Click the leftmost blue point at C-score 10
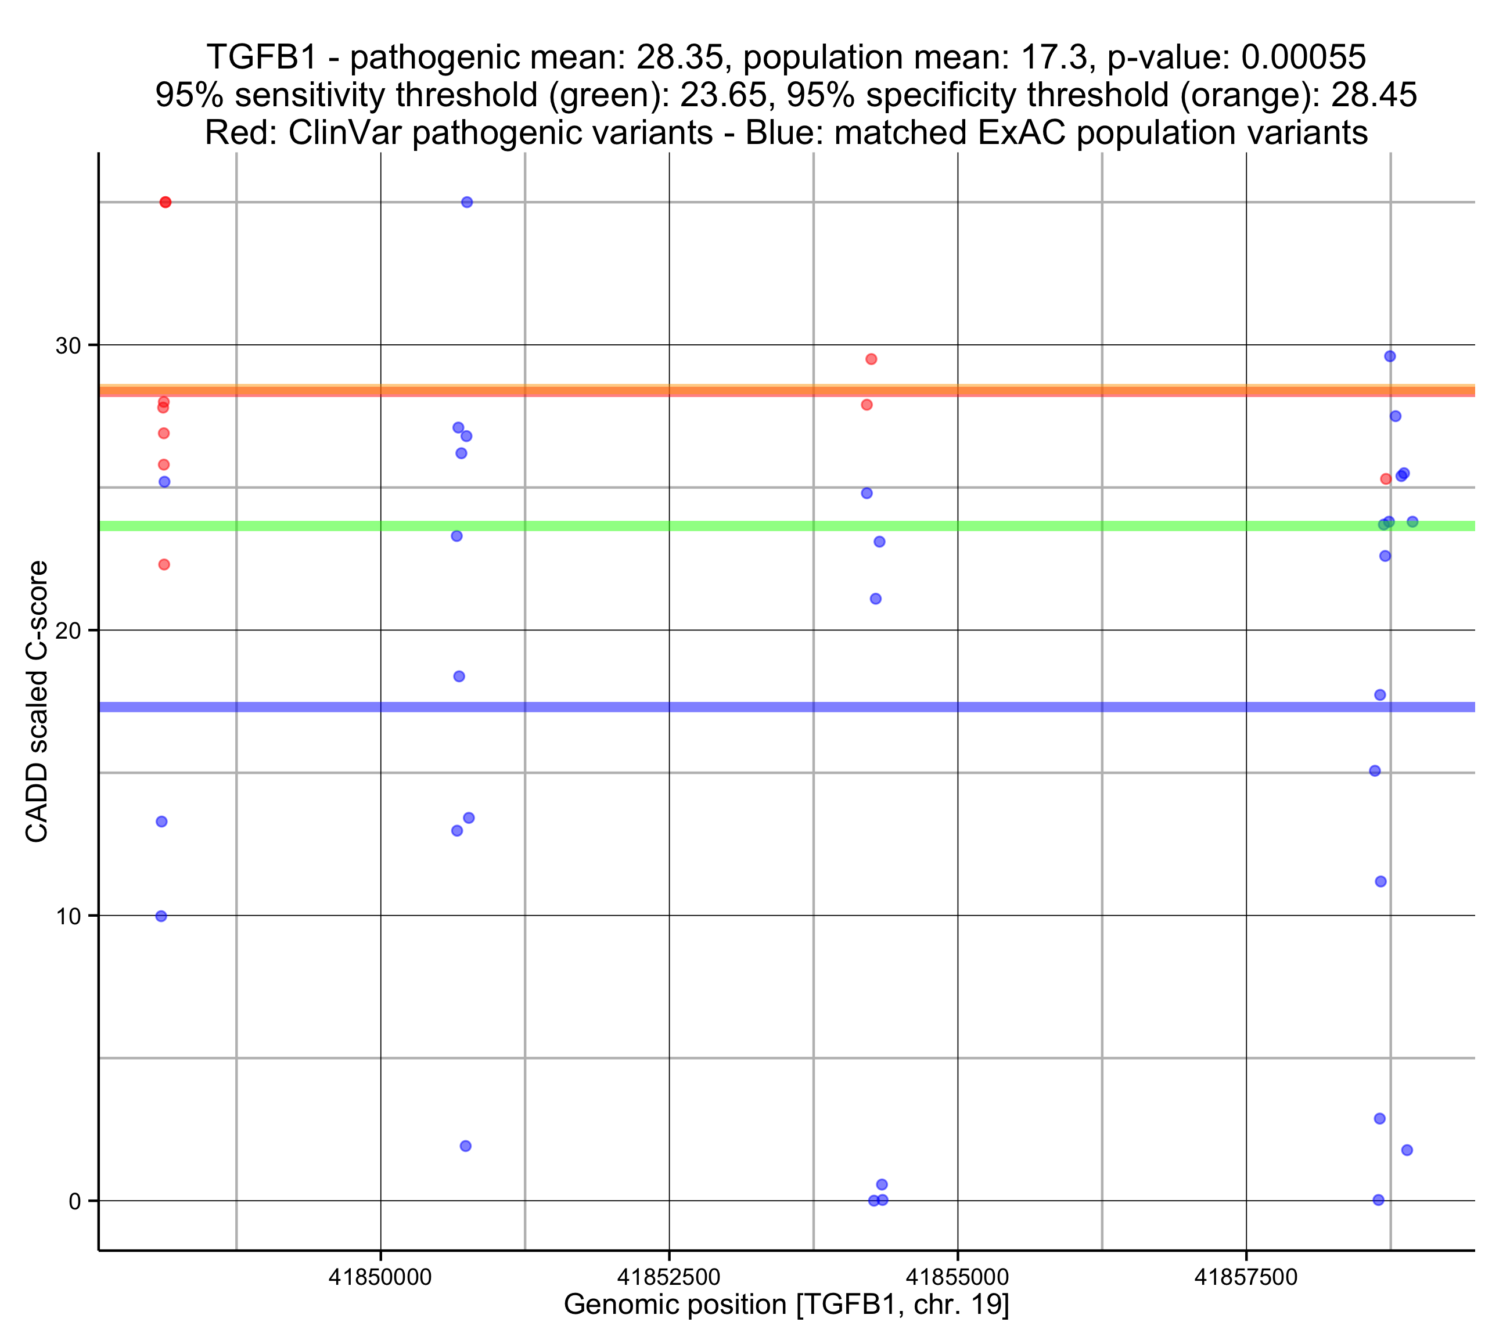1510x1340 pixels. [161, 916]
